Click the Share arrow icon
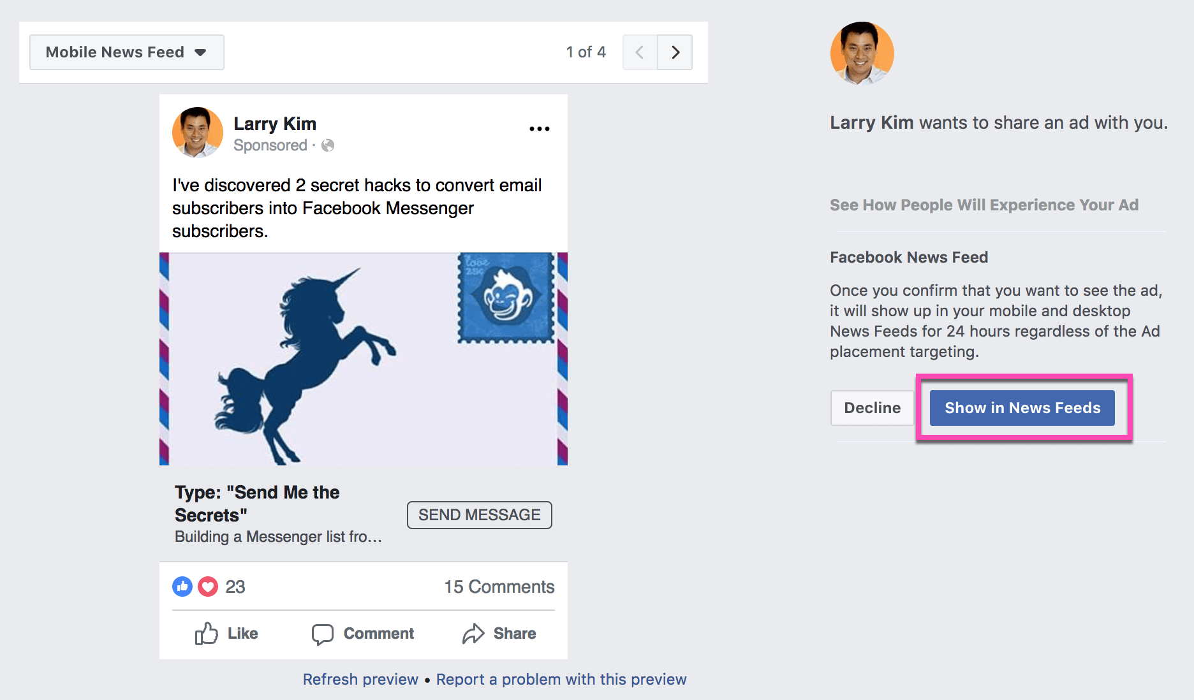This screenshot has width=1194, height=700. tap(473, 632)
